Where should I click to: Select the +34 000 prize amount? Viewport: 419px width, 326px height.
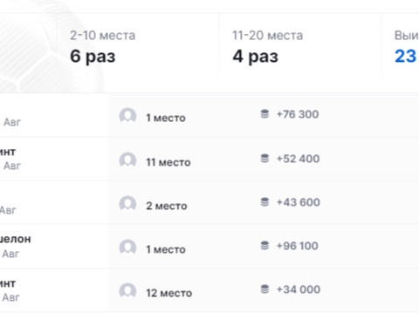299,289
